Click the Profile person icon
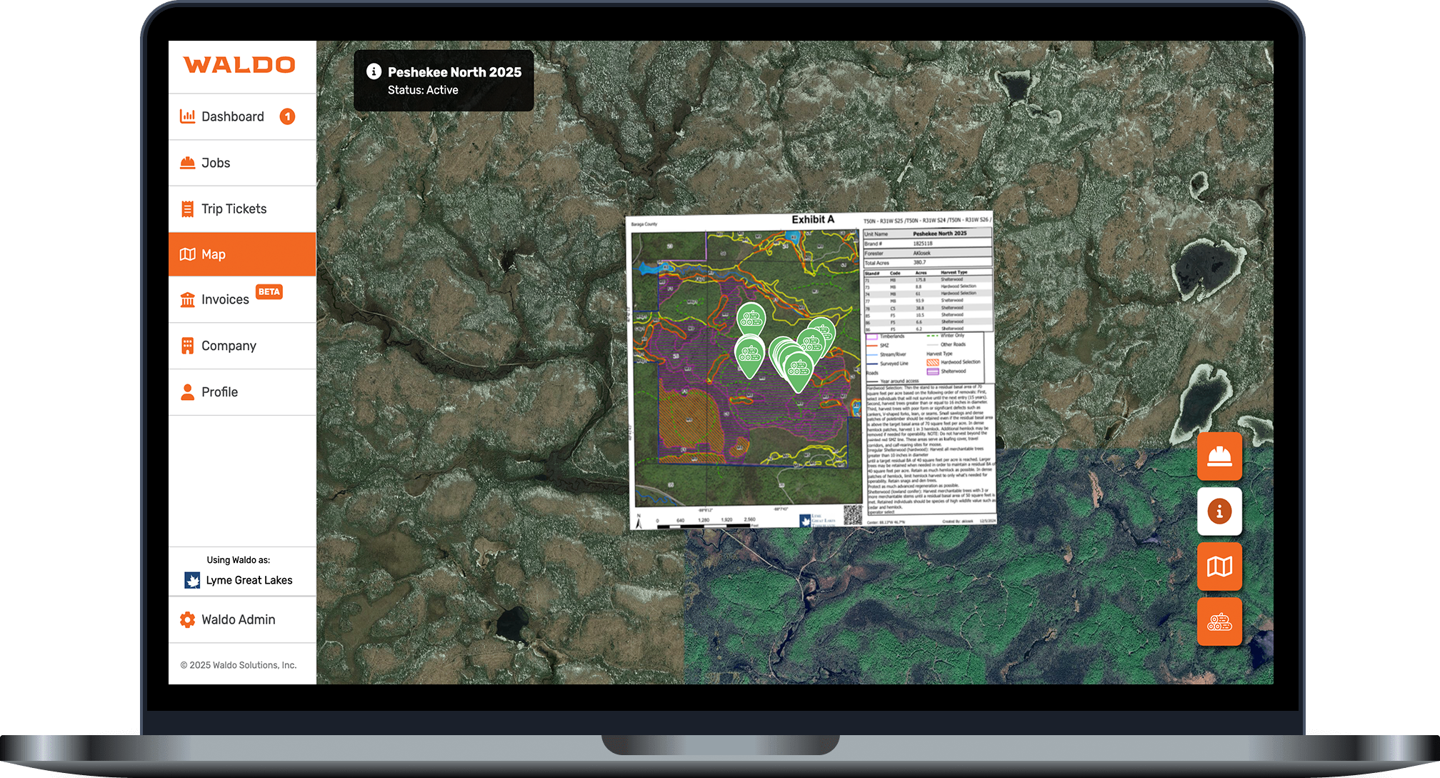 coord(187,392)
